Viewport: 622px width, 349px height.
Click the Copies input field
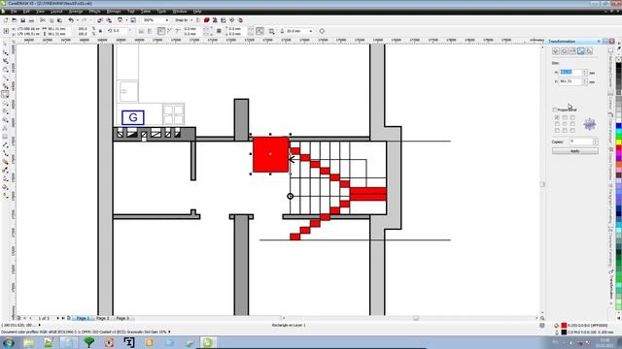tap(581, 142)
